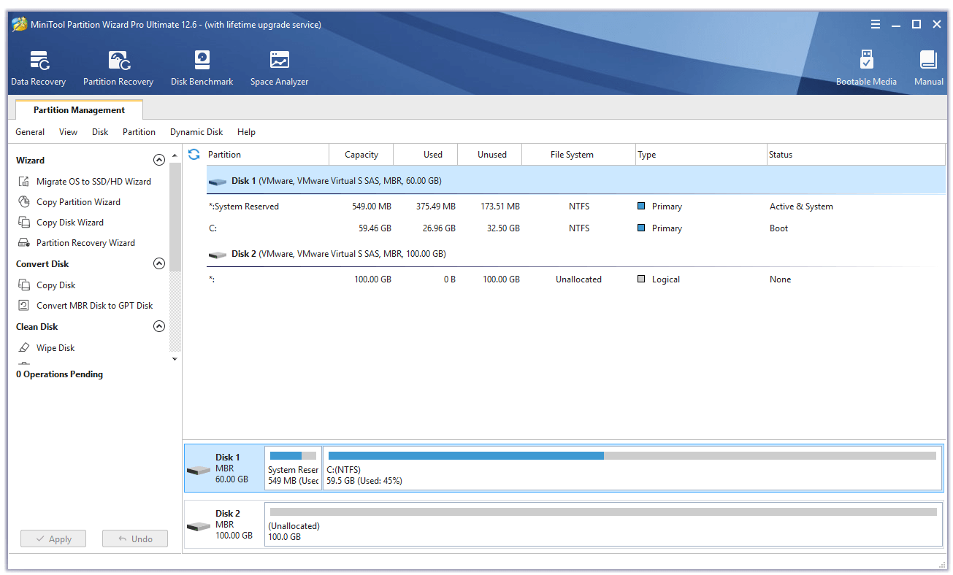Open the Disk menu

[x=100, y=132]
